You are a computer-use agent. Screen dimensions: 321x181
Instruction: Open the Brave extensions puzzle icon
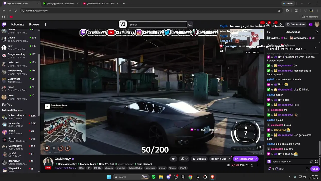(287, 11)
